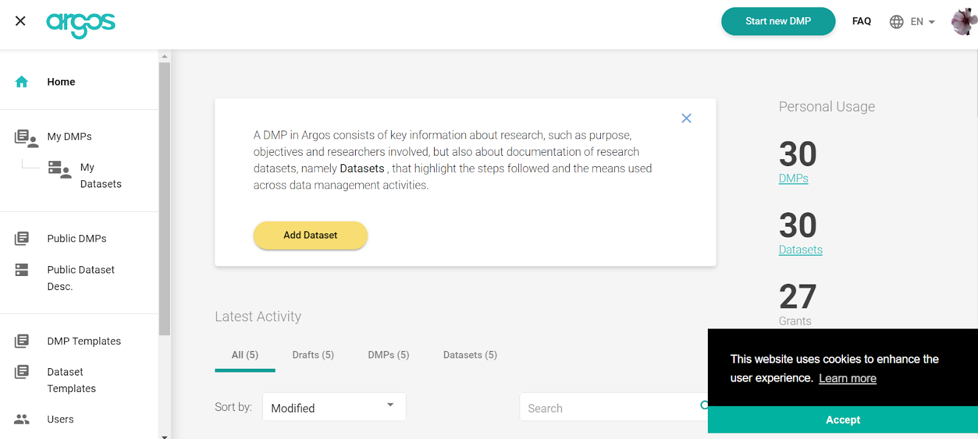The width and height of the screenshot is (978, 439).
Task: Click the Start new DMP button
Action: coord(778,21)
